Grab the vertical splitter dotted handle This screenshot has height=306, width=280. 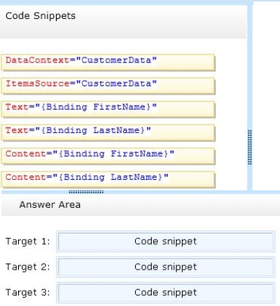(x=250, y=147)
